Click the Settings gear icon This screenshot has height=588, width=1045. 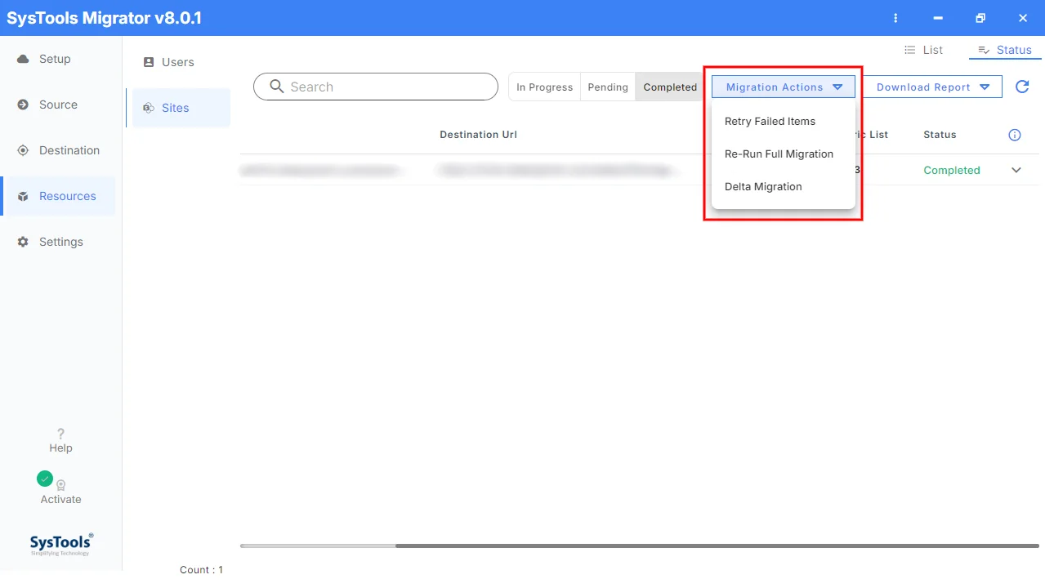(23, 242)
